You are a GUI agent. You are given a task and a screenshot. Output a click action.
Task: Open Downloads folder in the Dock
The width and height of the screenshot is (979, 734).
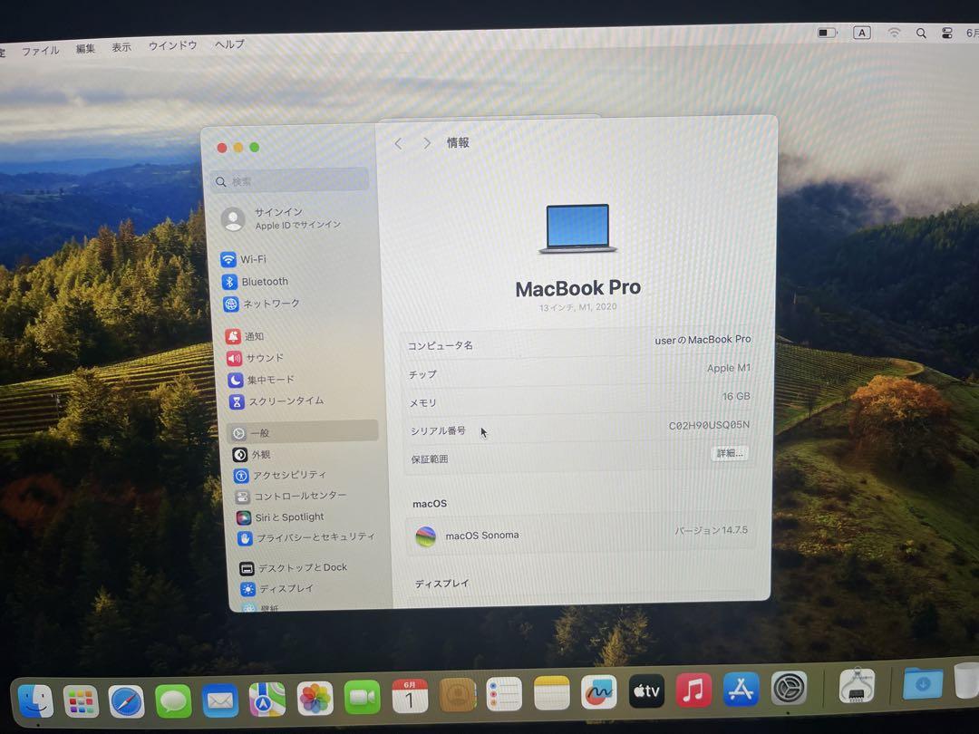pos(922,683)
